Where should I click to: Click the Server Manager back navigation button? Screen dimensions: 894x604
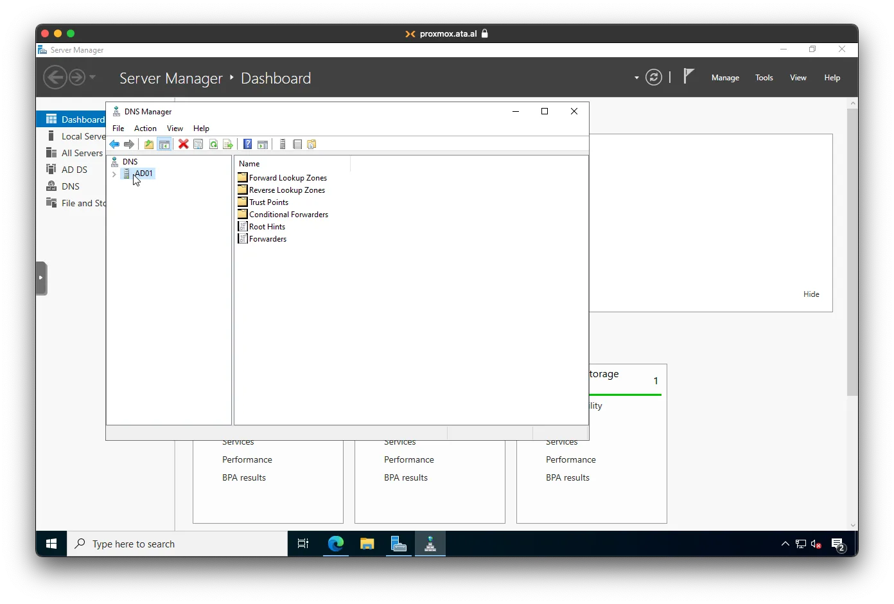click(x=55, y=78)
